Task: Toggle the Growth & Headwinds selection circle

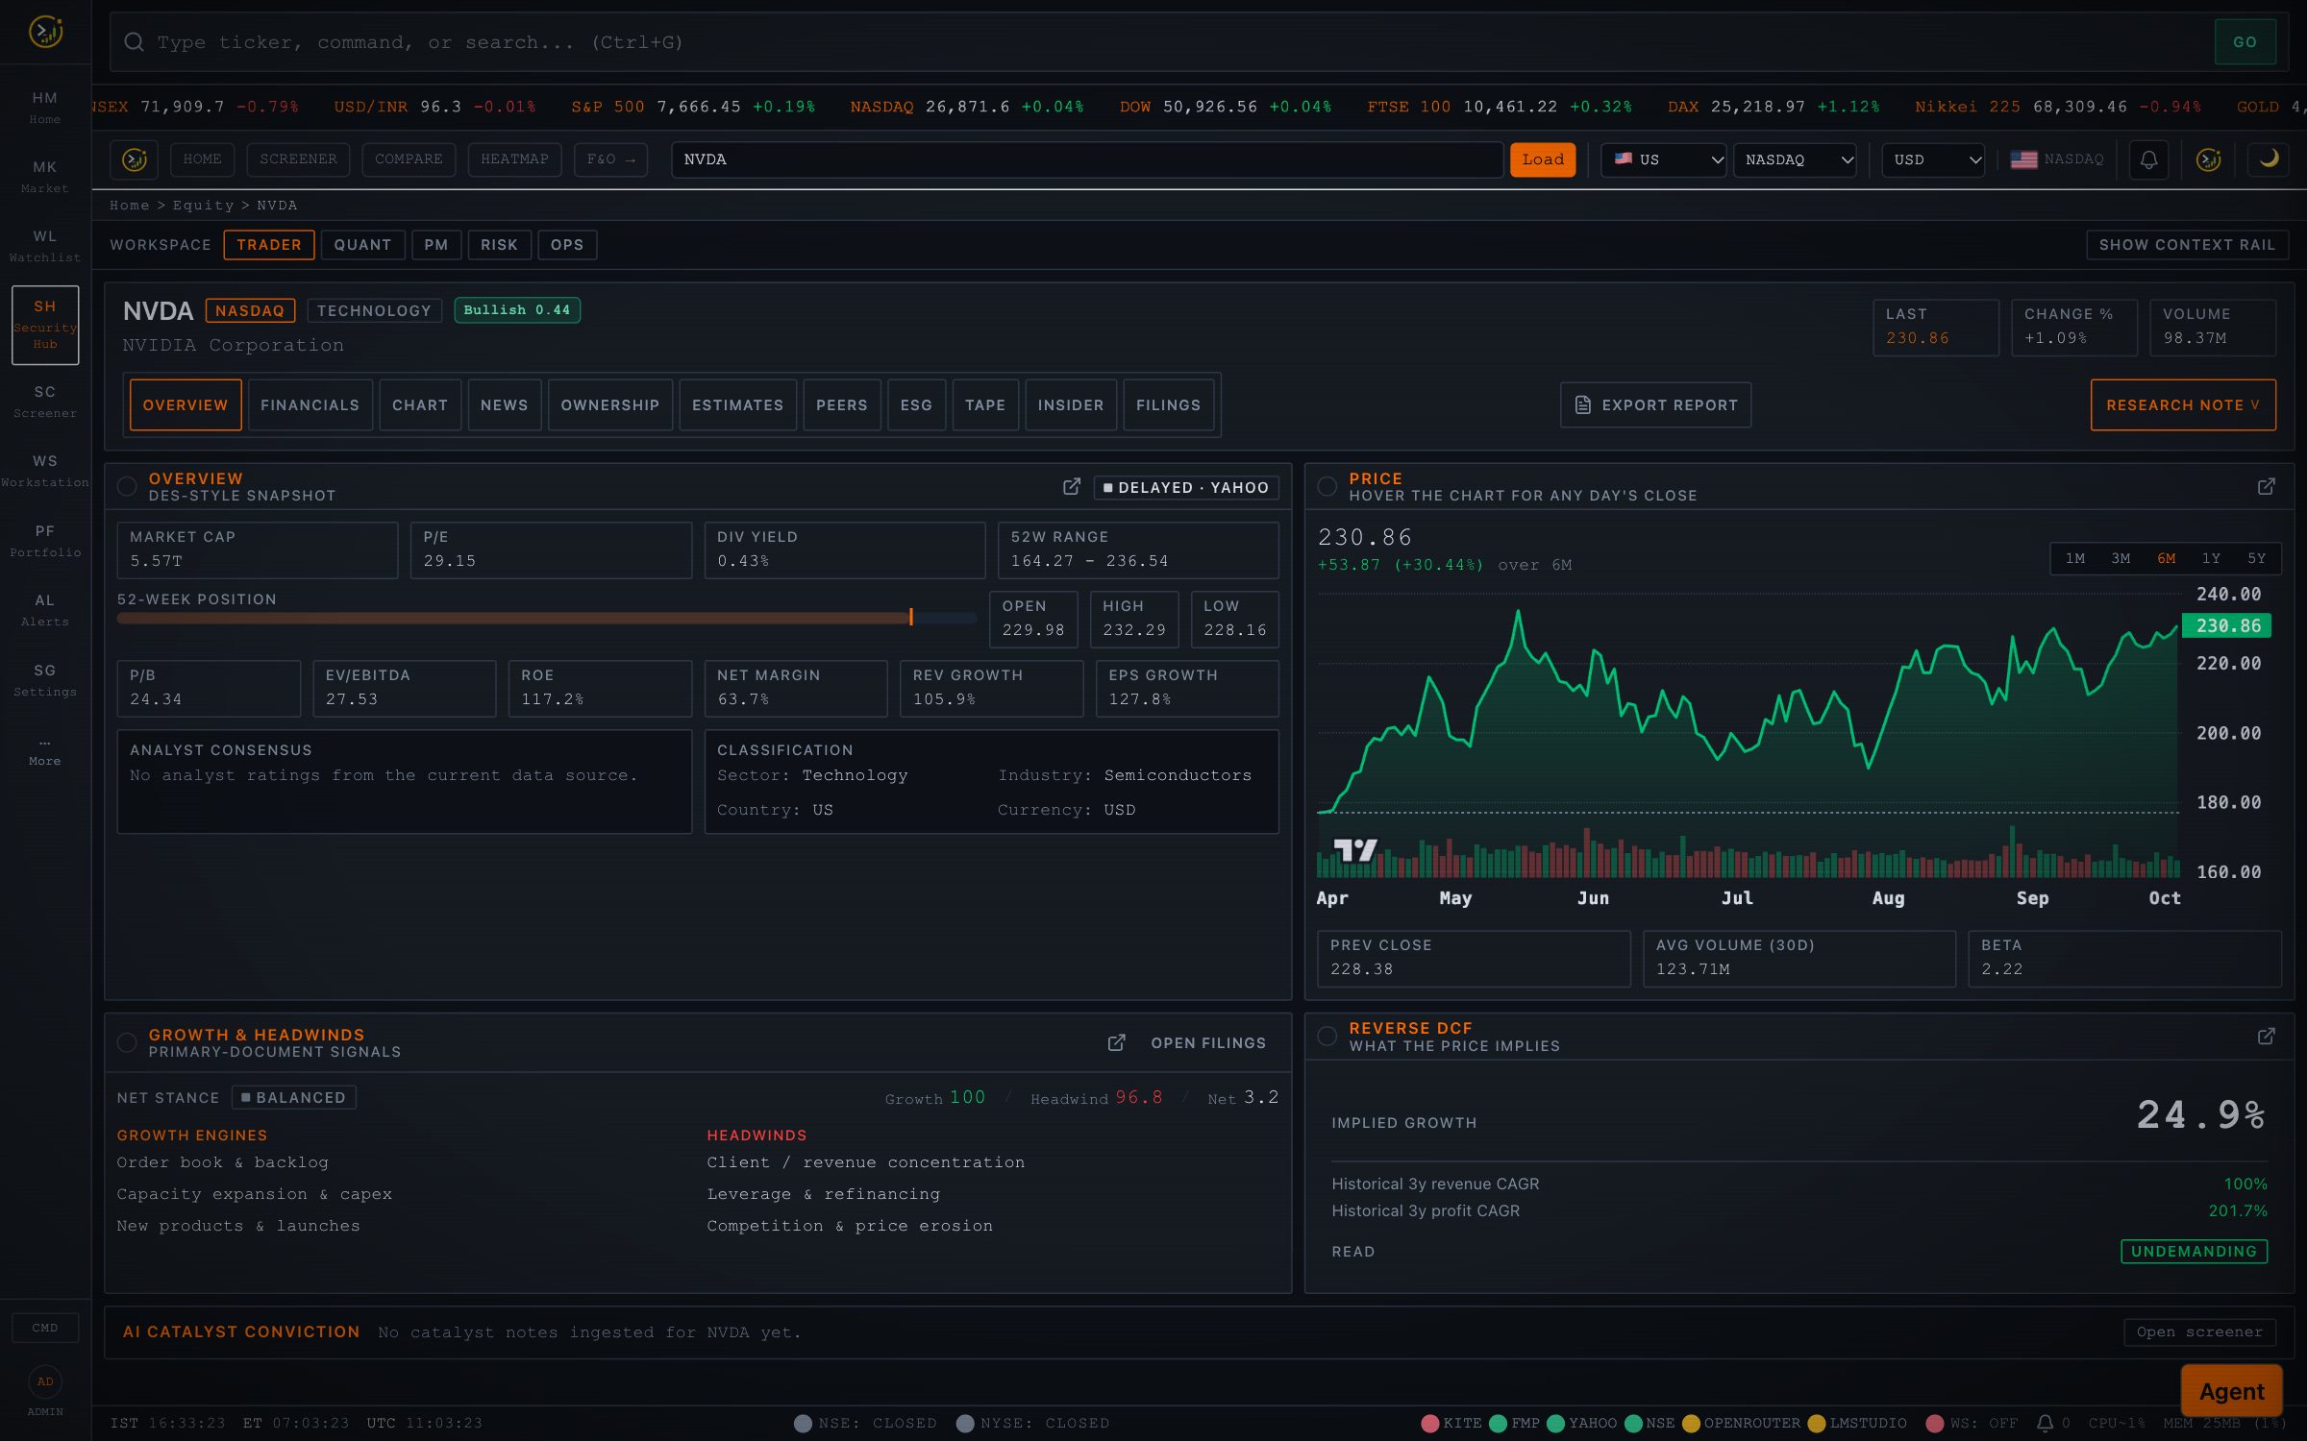Action: click(127, 1043)
